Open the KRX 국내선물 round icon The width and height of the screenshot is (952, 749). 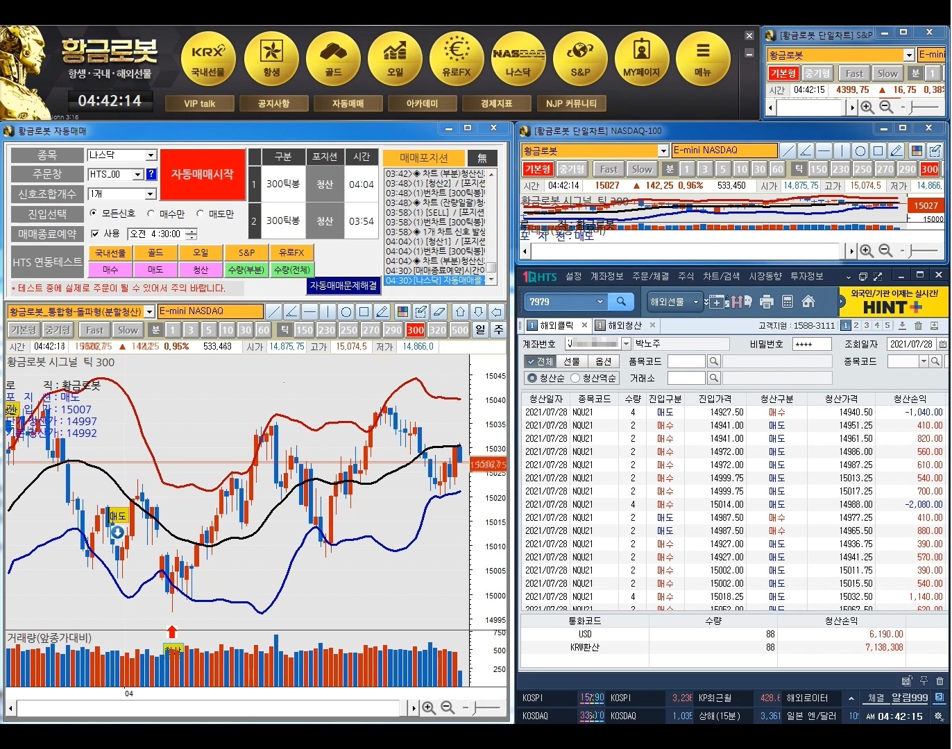(x=208, y=58)
